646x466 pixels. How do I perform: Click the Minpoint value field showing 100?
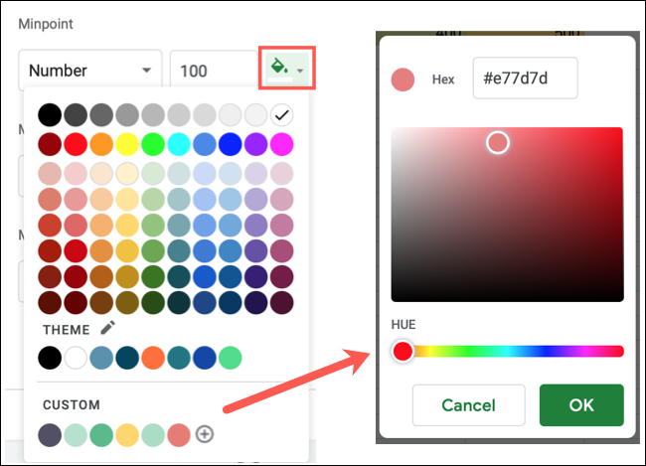(x=210, y=71)
